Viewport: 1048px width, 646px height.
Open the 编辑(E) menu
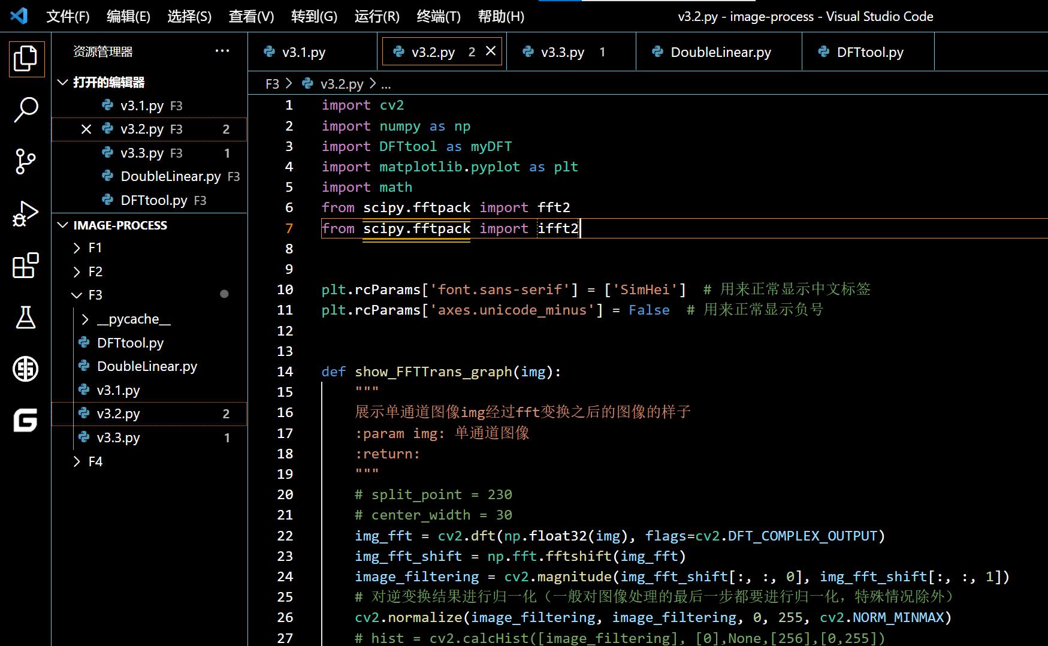[128, 16]
